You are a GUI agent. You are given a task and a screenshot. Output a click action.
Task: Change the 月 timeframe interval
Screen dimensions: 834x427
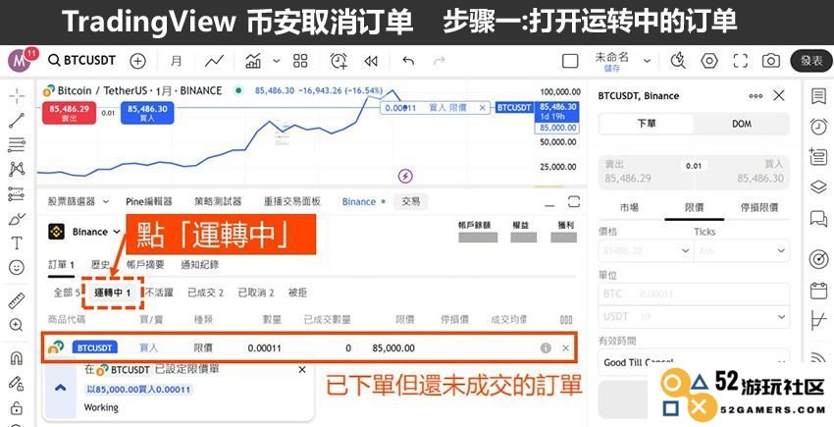(x=176, y=61)
